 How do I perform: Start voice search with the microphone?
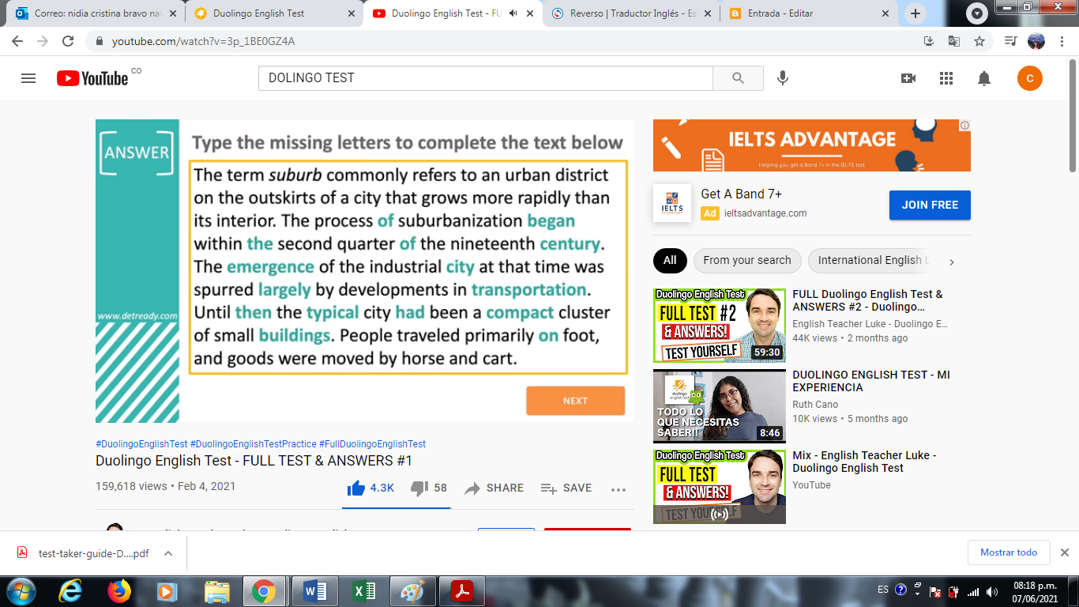(x=783, y=78)
